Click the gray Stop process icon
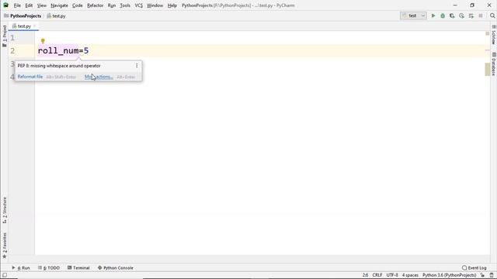The width and height of the screenshot is (497, 279). pyautogui.click(x=481, y=15)
